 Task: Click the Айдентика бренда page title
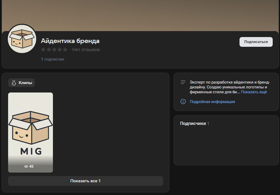(70, 41)
